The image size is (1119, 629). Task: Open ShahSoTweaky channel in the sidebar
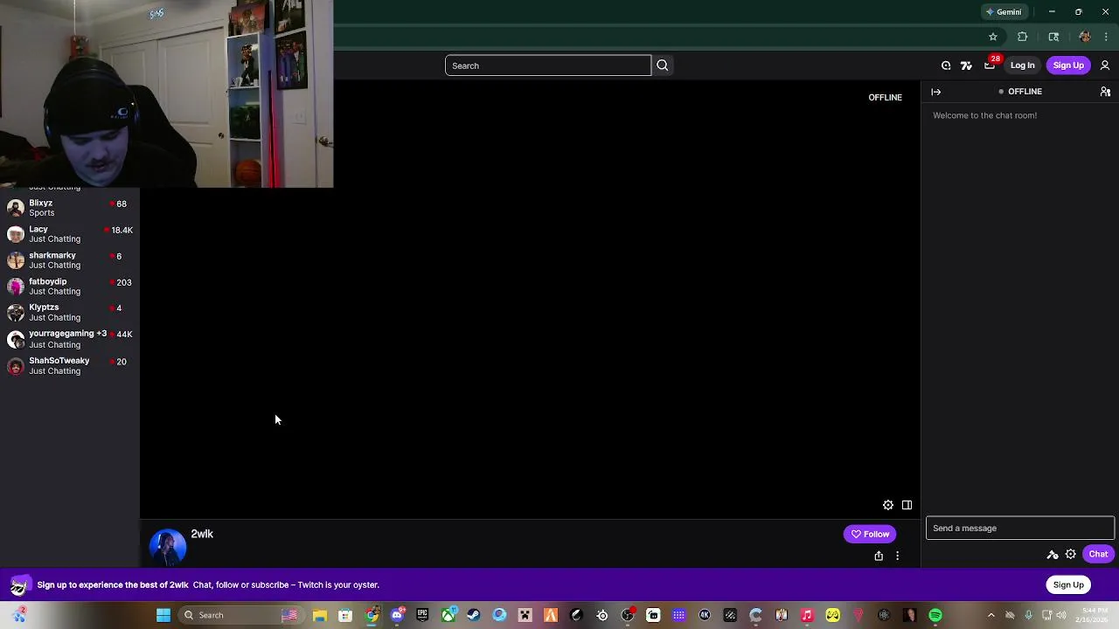tap(68, 365)
